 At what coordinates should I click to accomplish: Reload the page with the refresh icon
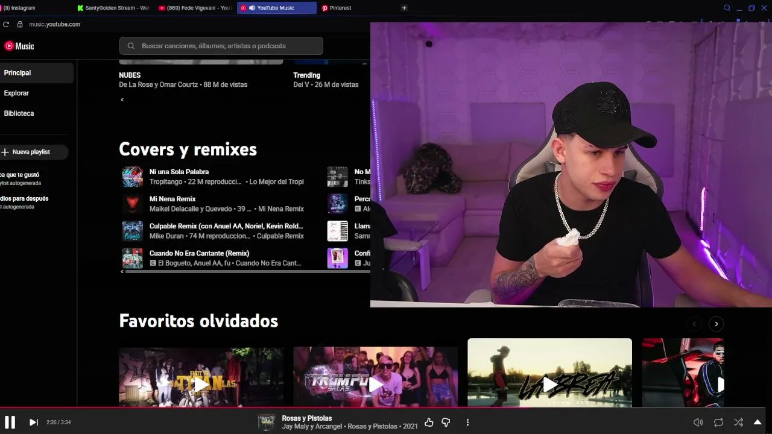6,24
